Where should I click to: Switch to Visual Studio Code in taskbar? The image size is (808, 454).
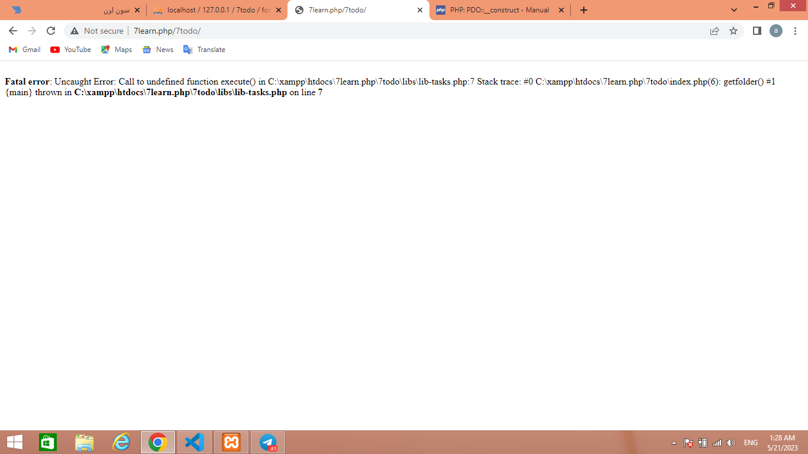195,442
